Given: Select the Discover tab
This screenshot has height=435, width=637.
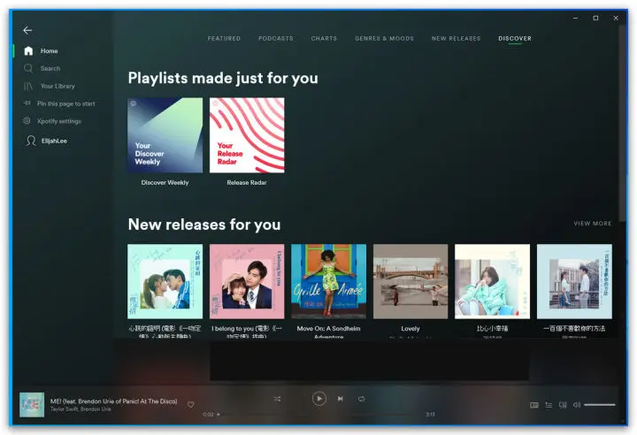Looking at the screenshot, I should click(x=515, y=39).
